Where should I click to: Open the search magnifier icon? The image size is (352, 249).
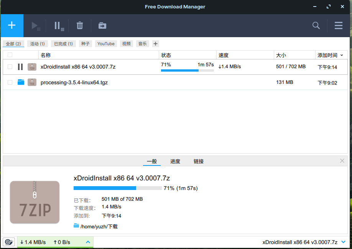coord(316,25)
